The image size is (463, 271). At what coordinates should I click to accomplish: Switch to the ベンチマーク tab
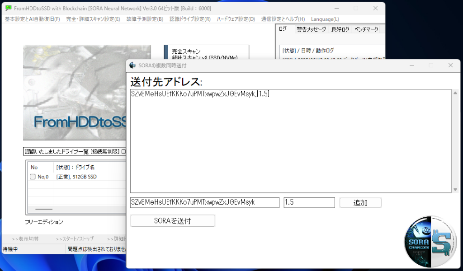coord(366,29)
